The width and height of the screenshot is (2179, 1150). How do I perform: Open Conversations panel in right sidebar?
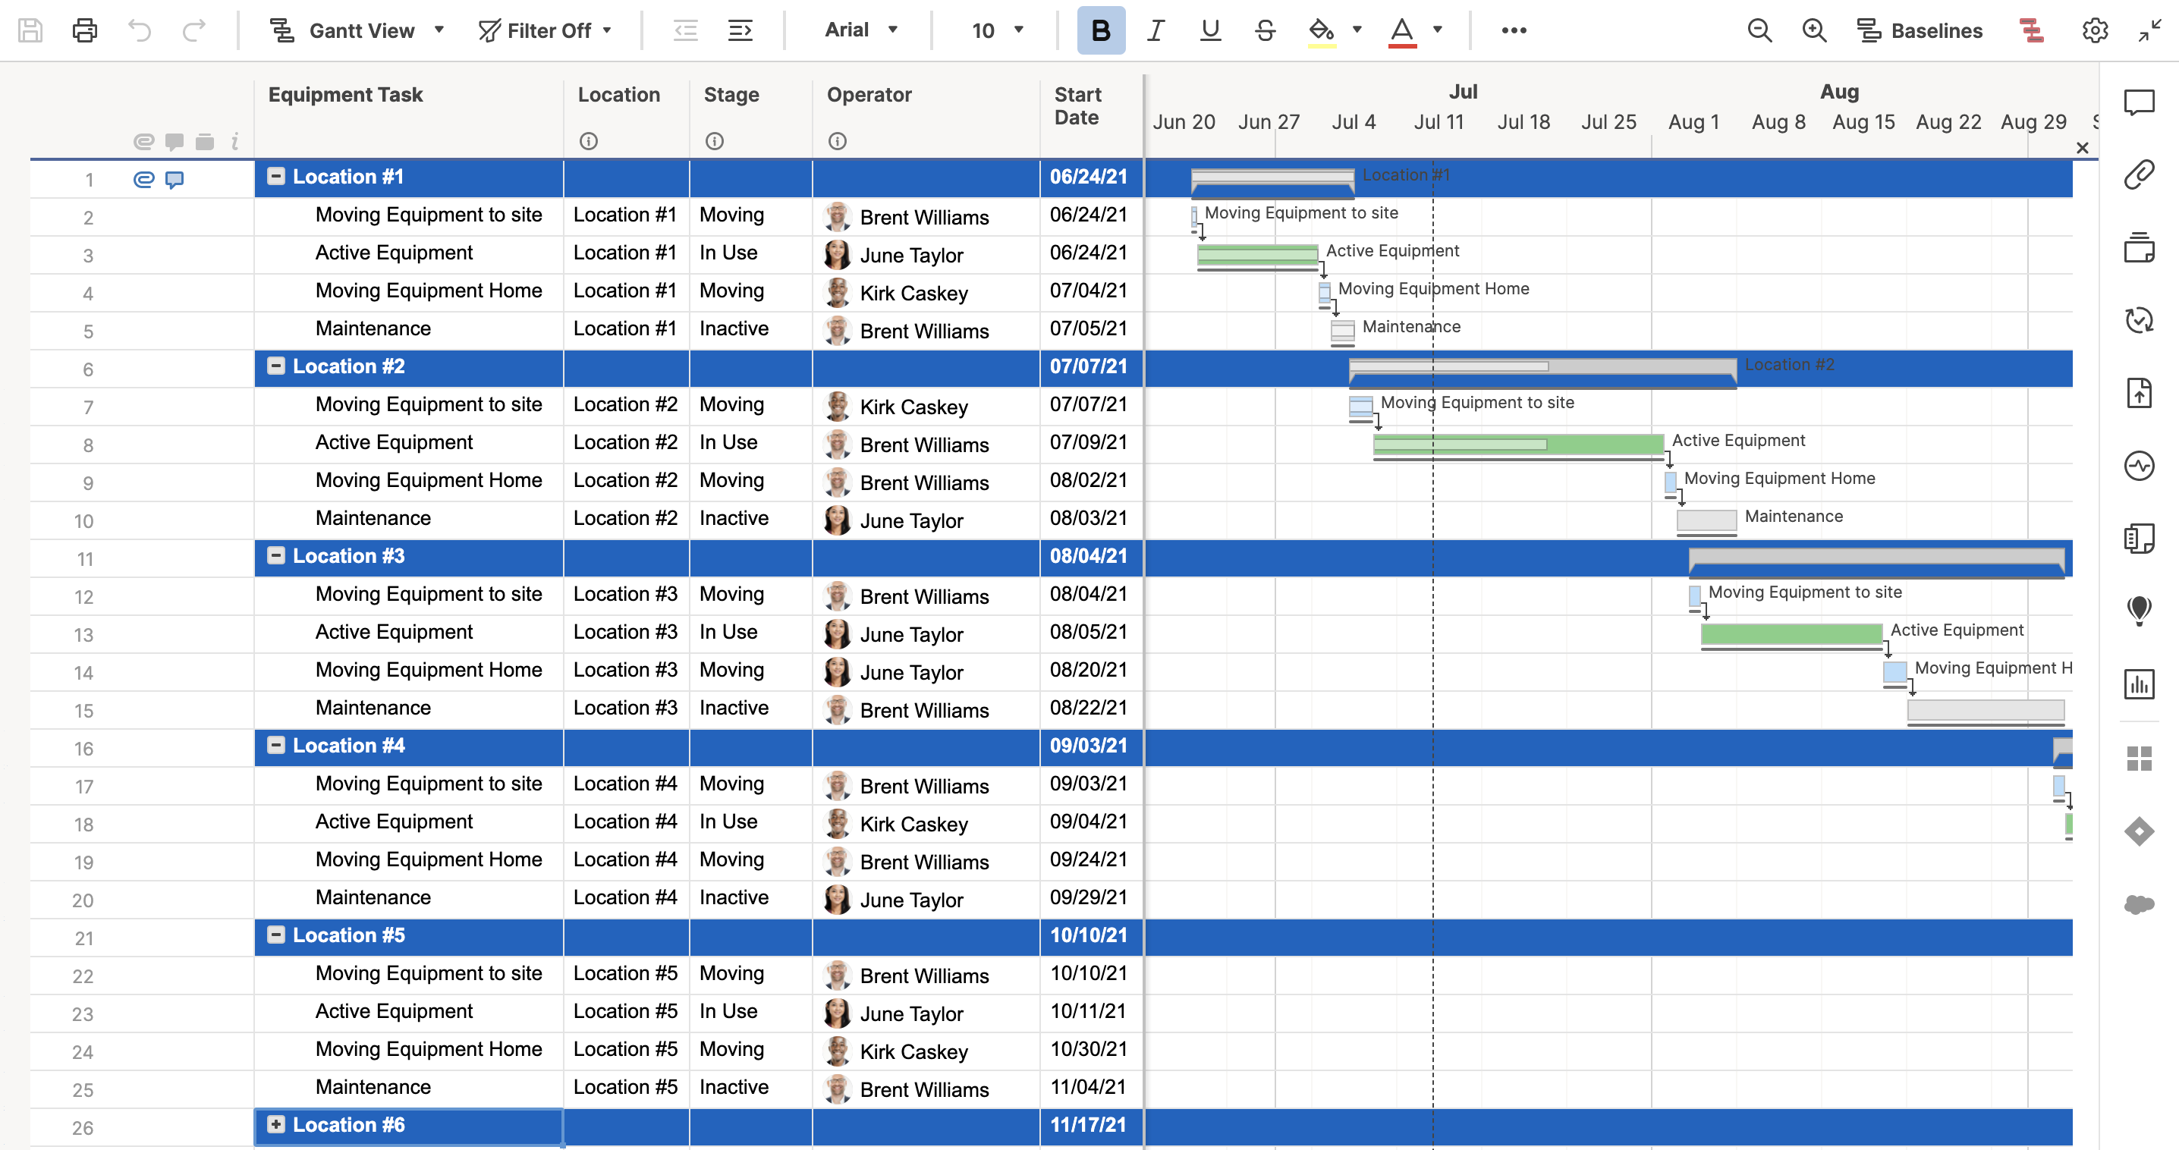2138,103
